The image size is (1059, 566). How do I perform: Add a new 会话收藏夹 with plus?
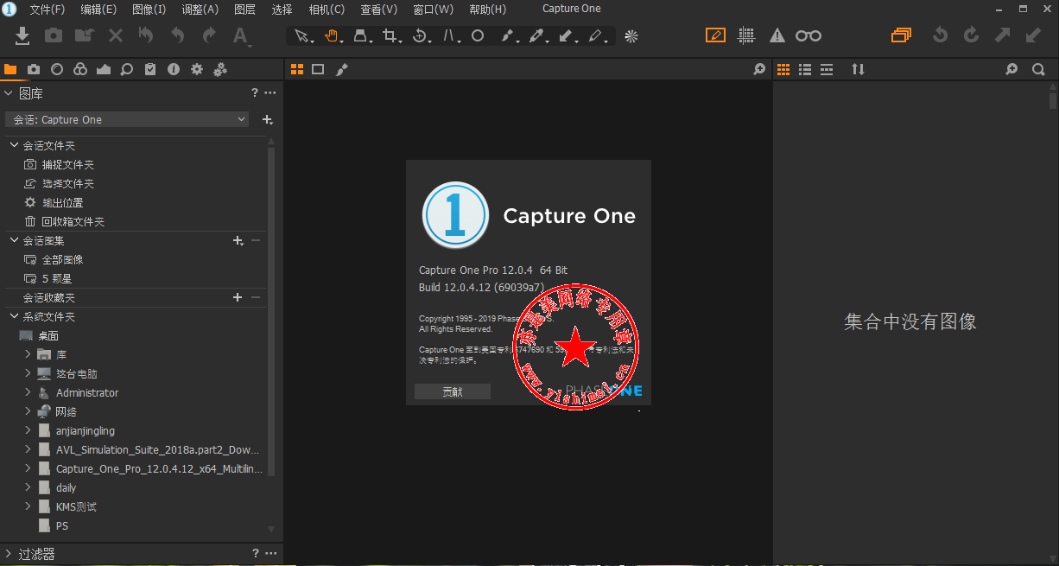click(238, 297)
